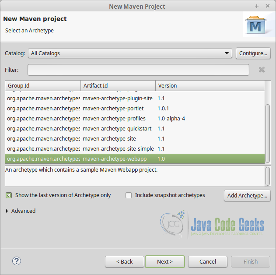Click the Add Archetype... button
This screenshot has width=276, height=275.
[247, 195]
